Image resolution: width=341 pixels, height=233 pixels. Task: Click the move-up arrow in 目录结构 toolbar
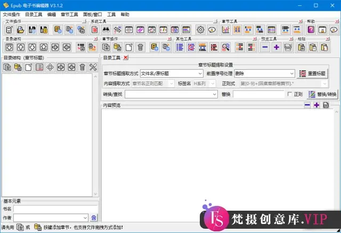(x=21, y=47)
